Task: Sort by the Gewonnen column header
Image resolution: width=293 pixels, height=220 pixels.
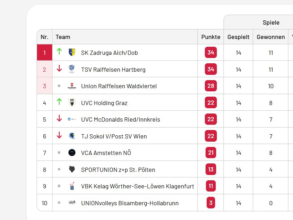Action: point(271,37)
